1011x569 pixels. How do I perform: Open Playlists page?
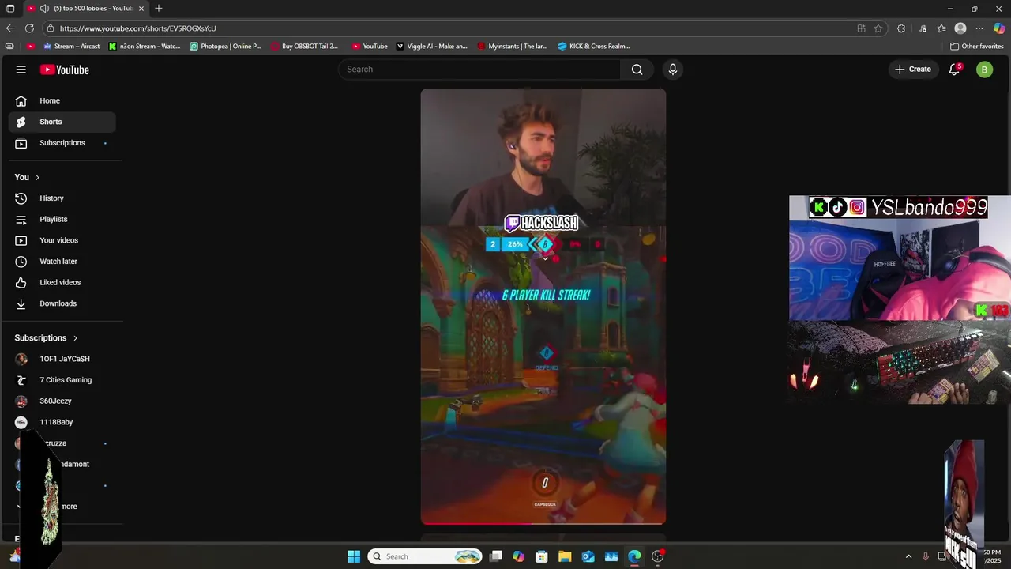[x=62, y=219]
